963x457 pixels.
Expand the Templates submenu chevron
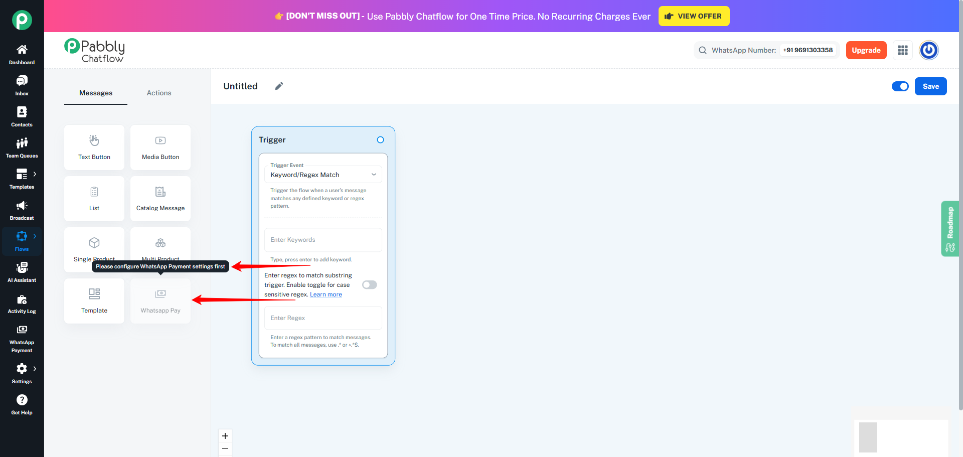pyautogui.click(x=35, y=174)
